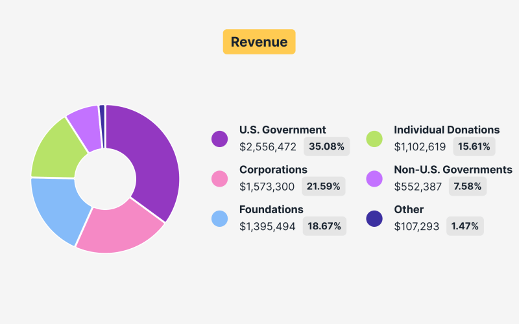Click the thin dark blue Other slice

tap(102, 117)
